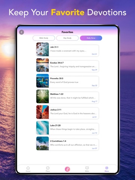This screenshot has width=135, height=180.
Task: Click the Favorites page title
Action: click(x=67, y=32)
